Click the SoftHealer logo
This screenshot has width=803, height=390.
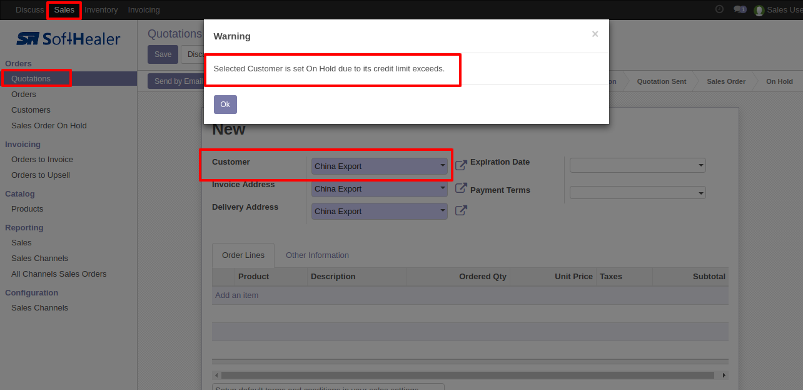[x=68, y=39]
